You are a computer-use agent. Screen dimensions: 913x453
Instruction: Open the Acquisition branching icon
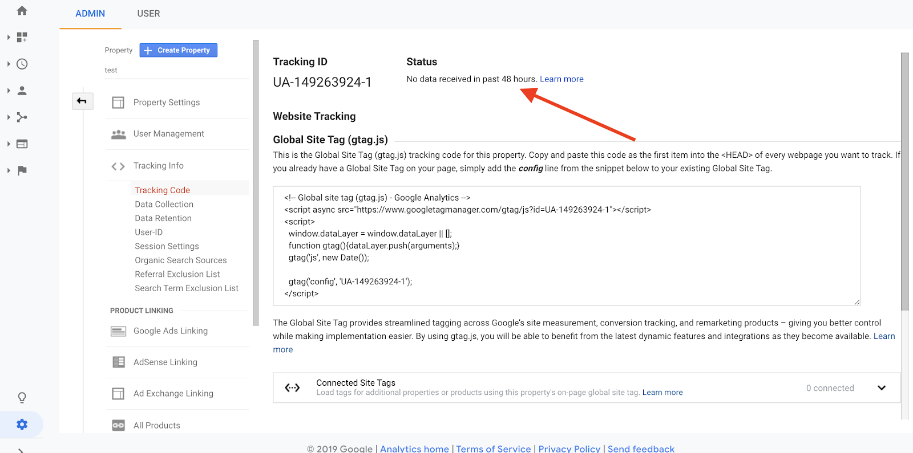click(x=22, y=117)
